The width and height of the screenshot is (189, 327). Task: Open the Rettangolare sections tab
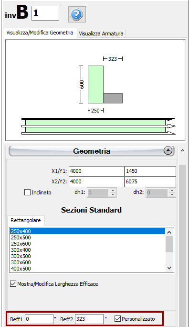point(26,220)
